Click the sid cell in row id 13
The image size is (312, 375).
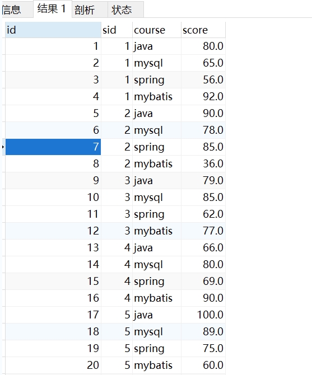click(x=117, y=247)
